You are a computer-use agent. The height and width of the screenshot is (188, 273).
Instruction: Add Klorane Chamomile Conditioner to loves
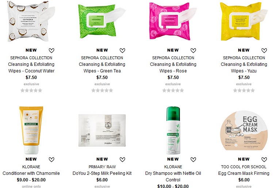tap(51, 159)
